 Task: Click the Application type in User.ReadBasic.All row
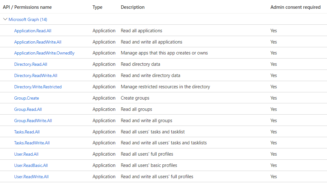104,165
